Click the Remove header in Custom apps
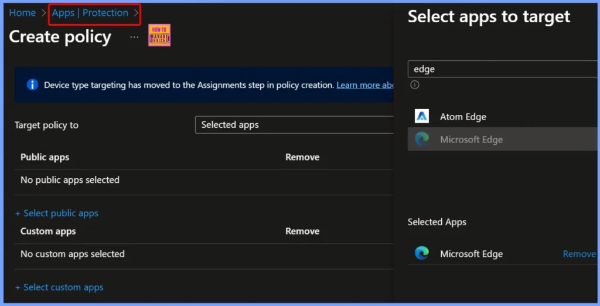Image resolution: width=600 pixels, height=306 pixels. (302, 231)
